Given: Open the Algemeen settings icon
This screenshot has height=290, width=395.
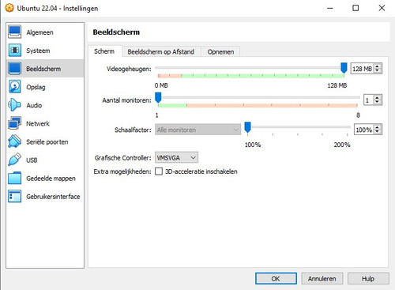Looking at the screenshot, I should pyautogui.click(x=14, y=32).
